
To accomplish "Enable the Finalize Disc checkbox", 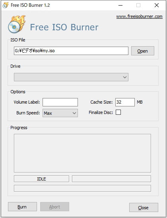I will click(118, 112).
